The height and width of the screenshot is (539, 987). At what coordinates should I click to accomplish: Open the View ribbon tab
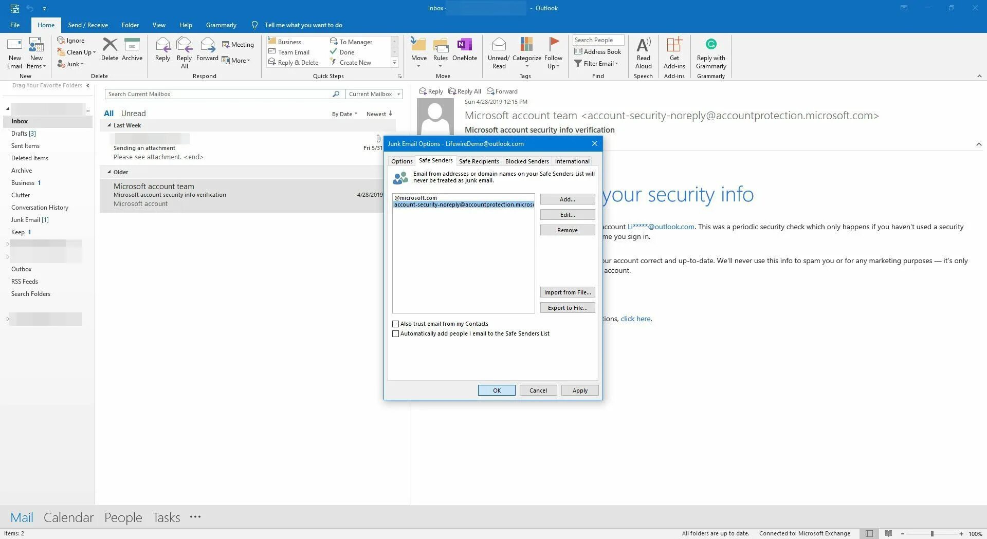pyautogui.click(x=159, y=25)
